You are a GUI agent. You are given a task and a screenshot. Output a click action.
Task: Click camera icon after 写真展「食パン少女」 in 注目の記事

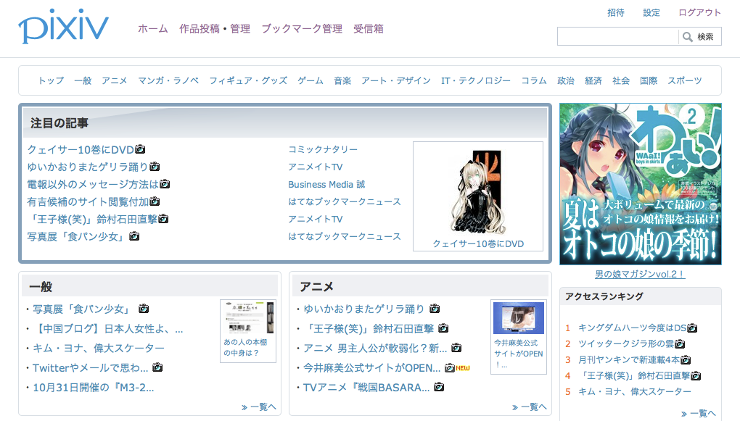[134, 235]
